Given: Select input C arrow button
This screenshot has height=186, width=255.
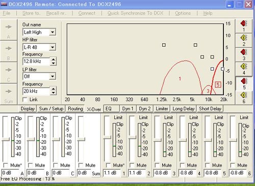Looking at the screenshot, I should click(9, 73).
